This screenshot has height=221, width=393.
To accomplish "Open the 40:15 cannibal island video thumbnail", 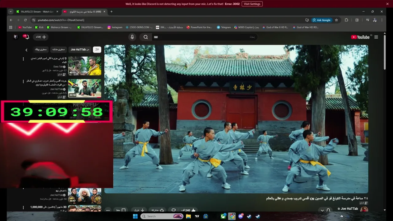I will point(84,66).
